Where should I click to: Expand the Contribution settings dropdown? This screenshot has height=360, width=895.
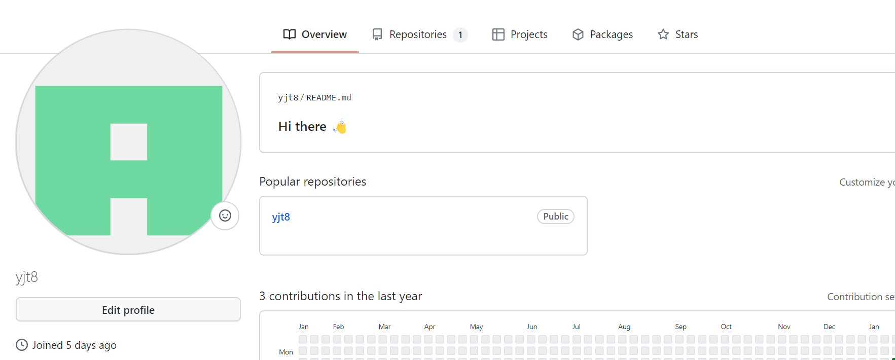coord(860,297)
